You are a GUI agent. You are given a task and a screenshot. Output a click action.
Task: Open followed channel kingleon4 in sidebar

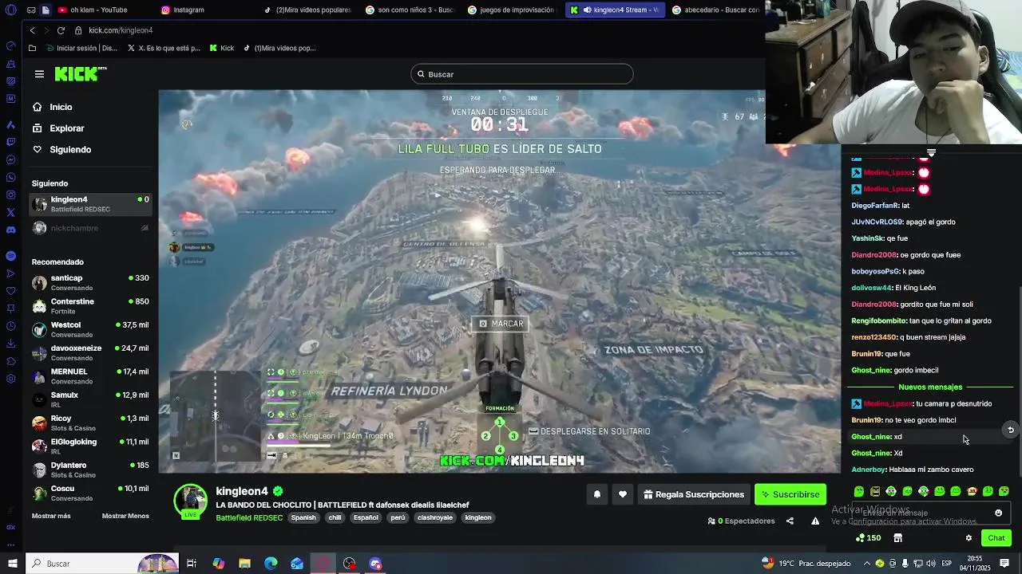click(89, 204)
